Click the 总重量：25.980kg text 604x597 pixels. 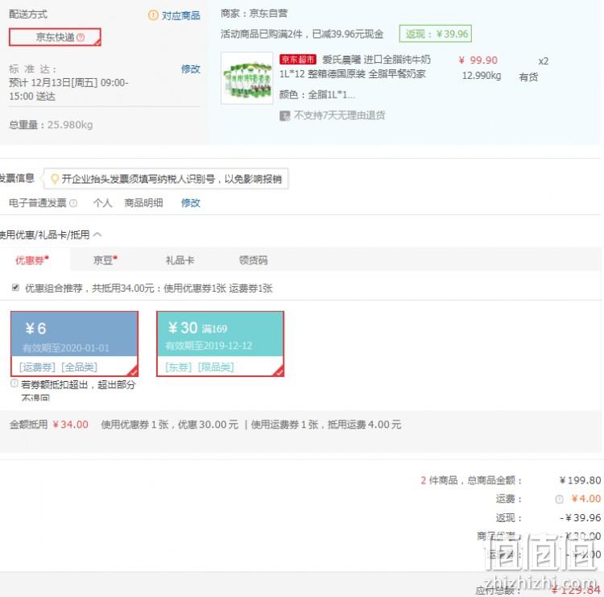click(x=51, y=125)
